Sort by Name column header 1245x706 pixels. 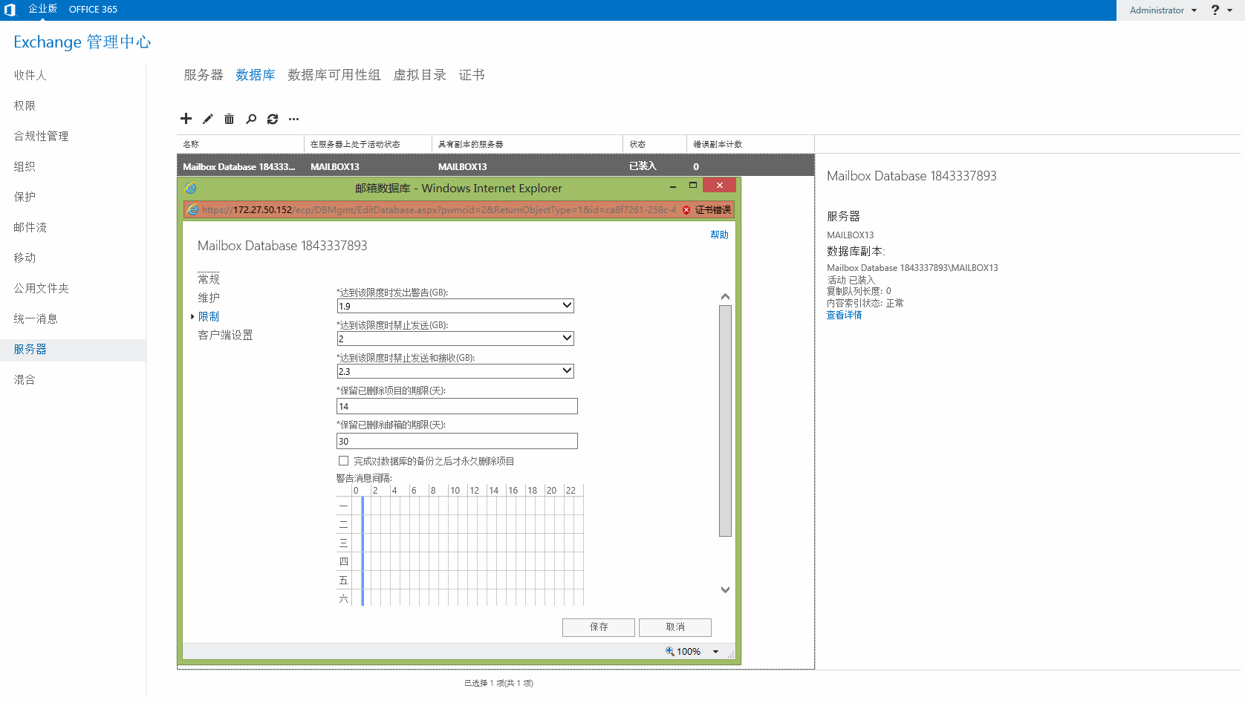pyautogui.click(x=241, y=144)
